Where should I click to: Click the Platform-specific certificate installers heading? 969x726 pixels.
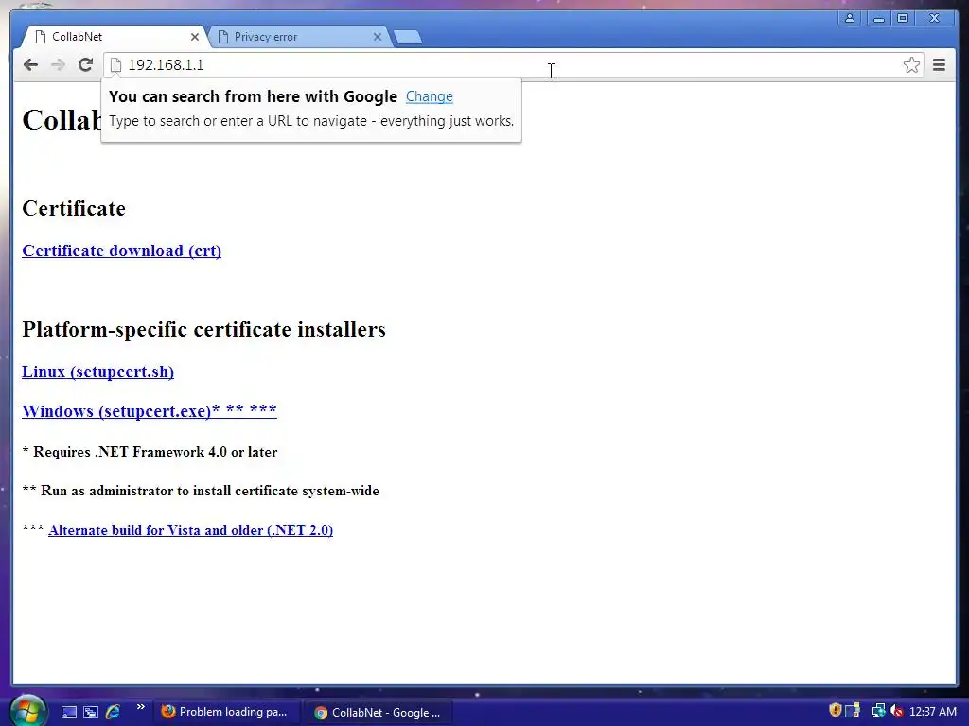[204, 330]
